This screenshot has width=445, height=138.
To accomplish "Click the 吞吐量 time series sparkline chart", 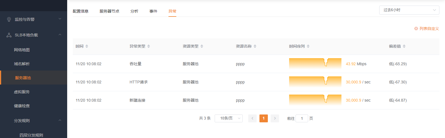I will click(315, 64).
